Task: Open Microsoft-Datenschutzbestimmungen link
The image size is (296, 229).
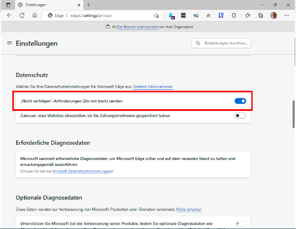Action: (x=81, y=171)
